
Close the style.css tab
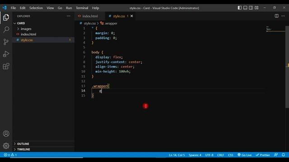131,16
